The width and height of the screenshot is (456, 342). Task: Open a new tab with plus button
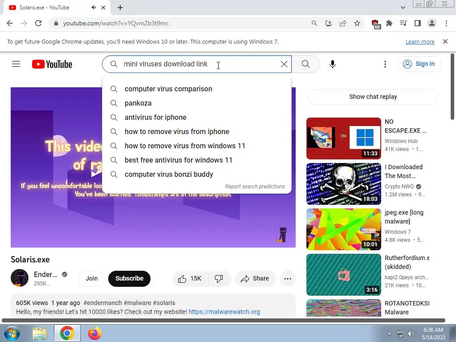(x=120, y=8)
